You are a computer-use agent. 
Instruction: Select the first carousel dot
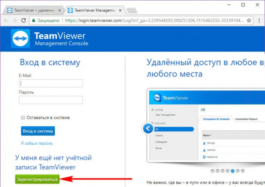pos(212,171)
